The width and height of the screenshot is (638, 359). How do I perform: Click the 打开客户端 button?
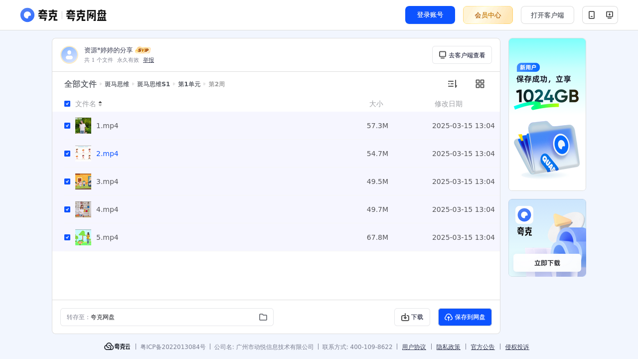[x=547, y=15]
